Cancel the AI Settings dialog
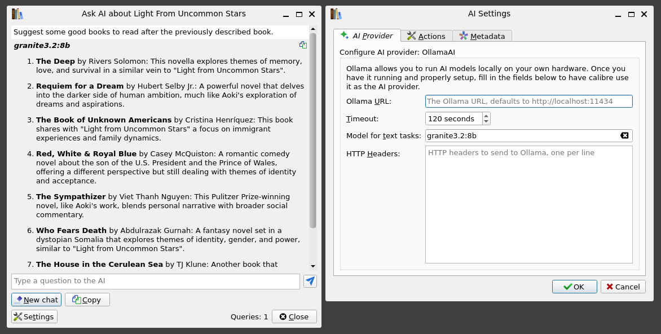This screenshot has height=334, width=661. coord(623,286)
